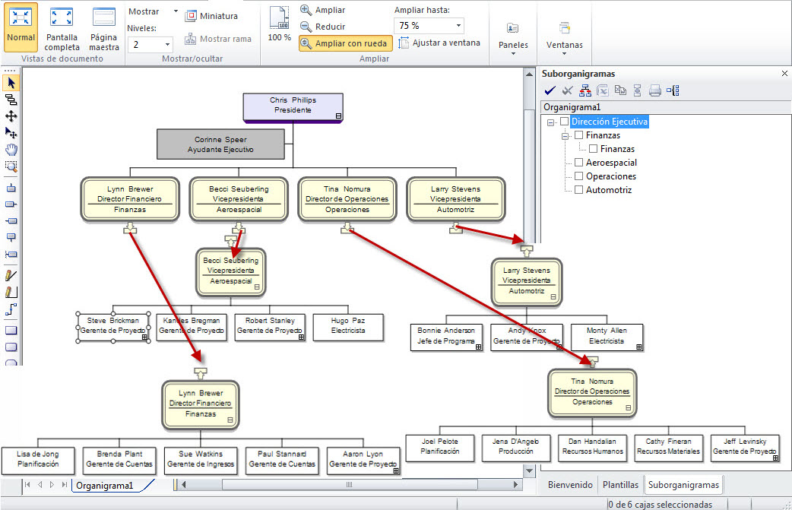Select the hand pan tool
The image size is (792, 510).
pos(11,150)
